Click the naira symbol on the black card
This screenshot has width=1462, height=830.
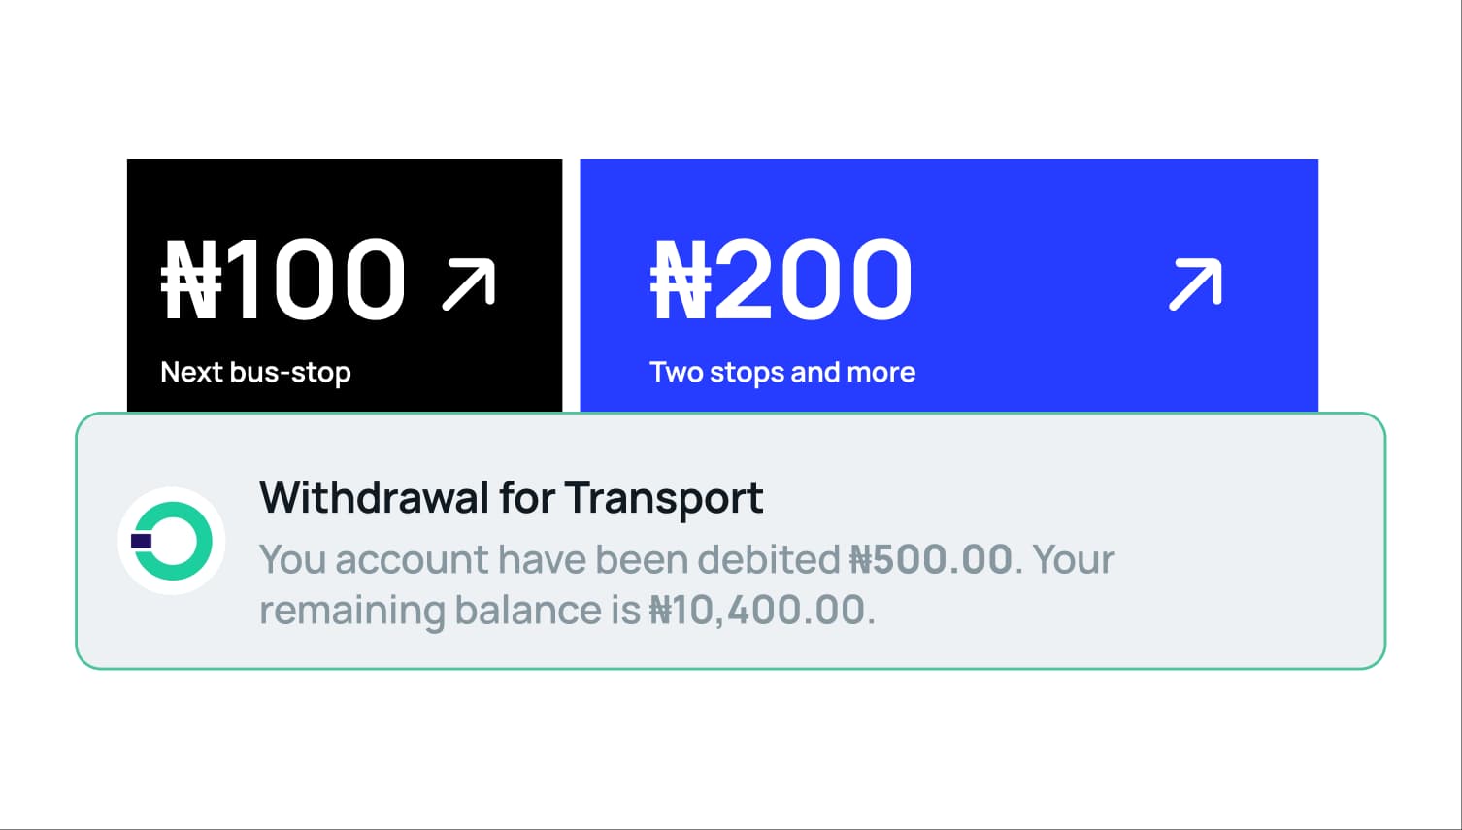tap(191, 281)
